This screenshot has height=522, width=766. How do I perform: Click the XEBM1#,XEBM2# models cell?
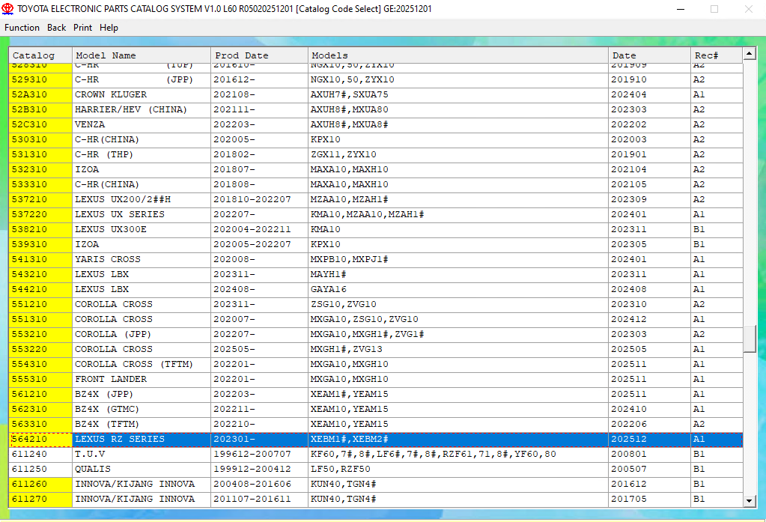pyautogui.click(x=458, y=440)
